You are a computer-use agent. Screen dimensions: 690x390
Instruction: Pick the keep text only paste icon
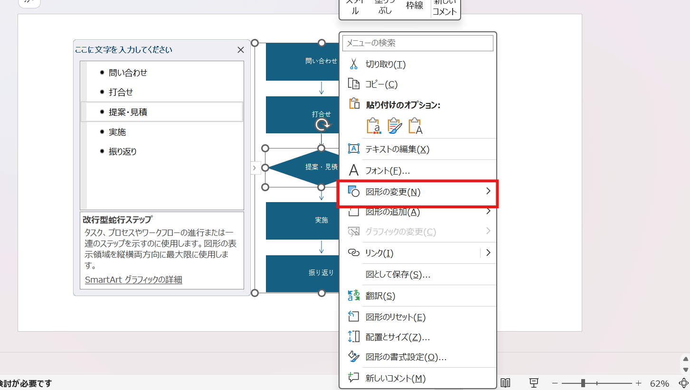[415, 125]
